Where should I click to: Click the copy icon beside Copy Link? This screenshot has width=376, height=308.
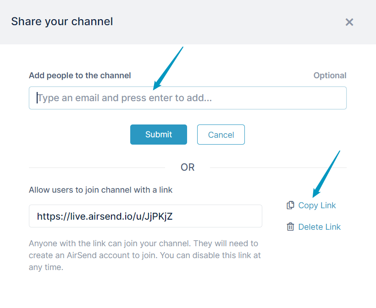[x=290, y=205]
